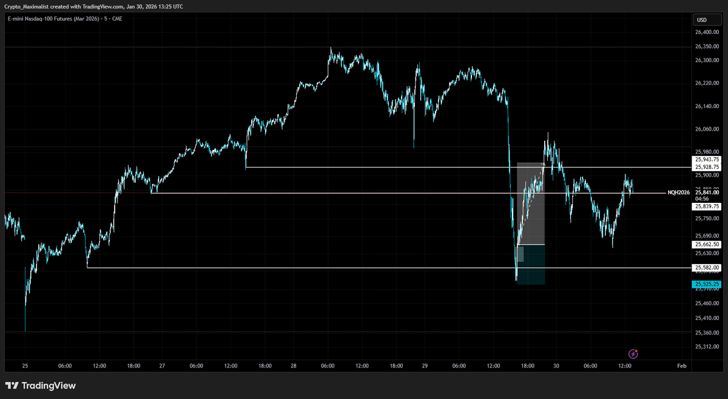Click the cyan 25,525.25 price label
Screen dimensions: 728x399
[706, 283]
